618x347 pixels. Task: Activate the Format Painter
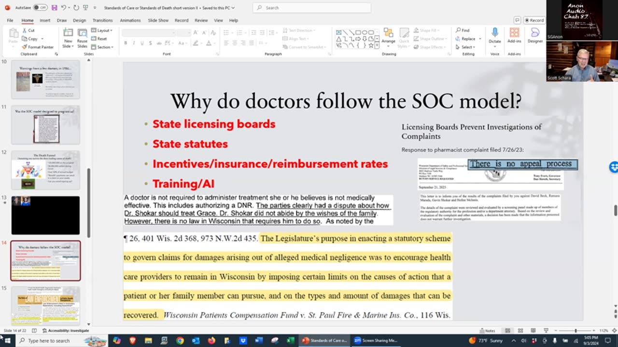pyautogui.click(x=38, y=47)
